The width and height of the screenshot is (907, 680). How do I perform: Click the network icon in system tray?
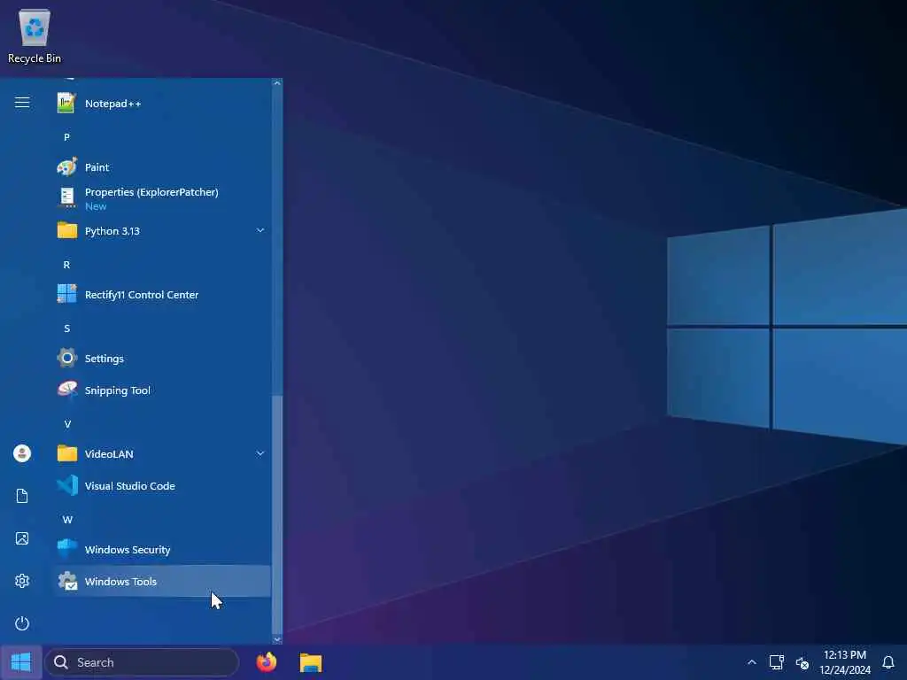776,662
